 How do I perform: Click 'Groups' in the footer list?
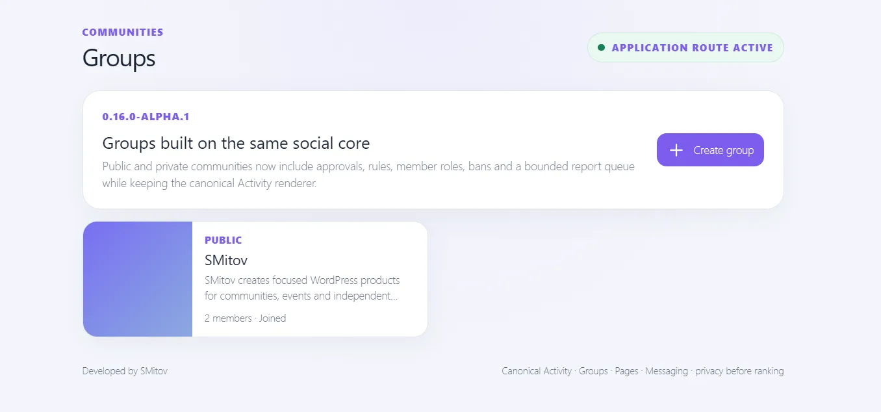pyautogui.click(x=593, y=371)
